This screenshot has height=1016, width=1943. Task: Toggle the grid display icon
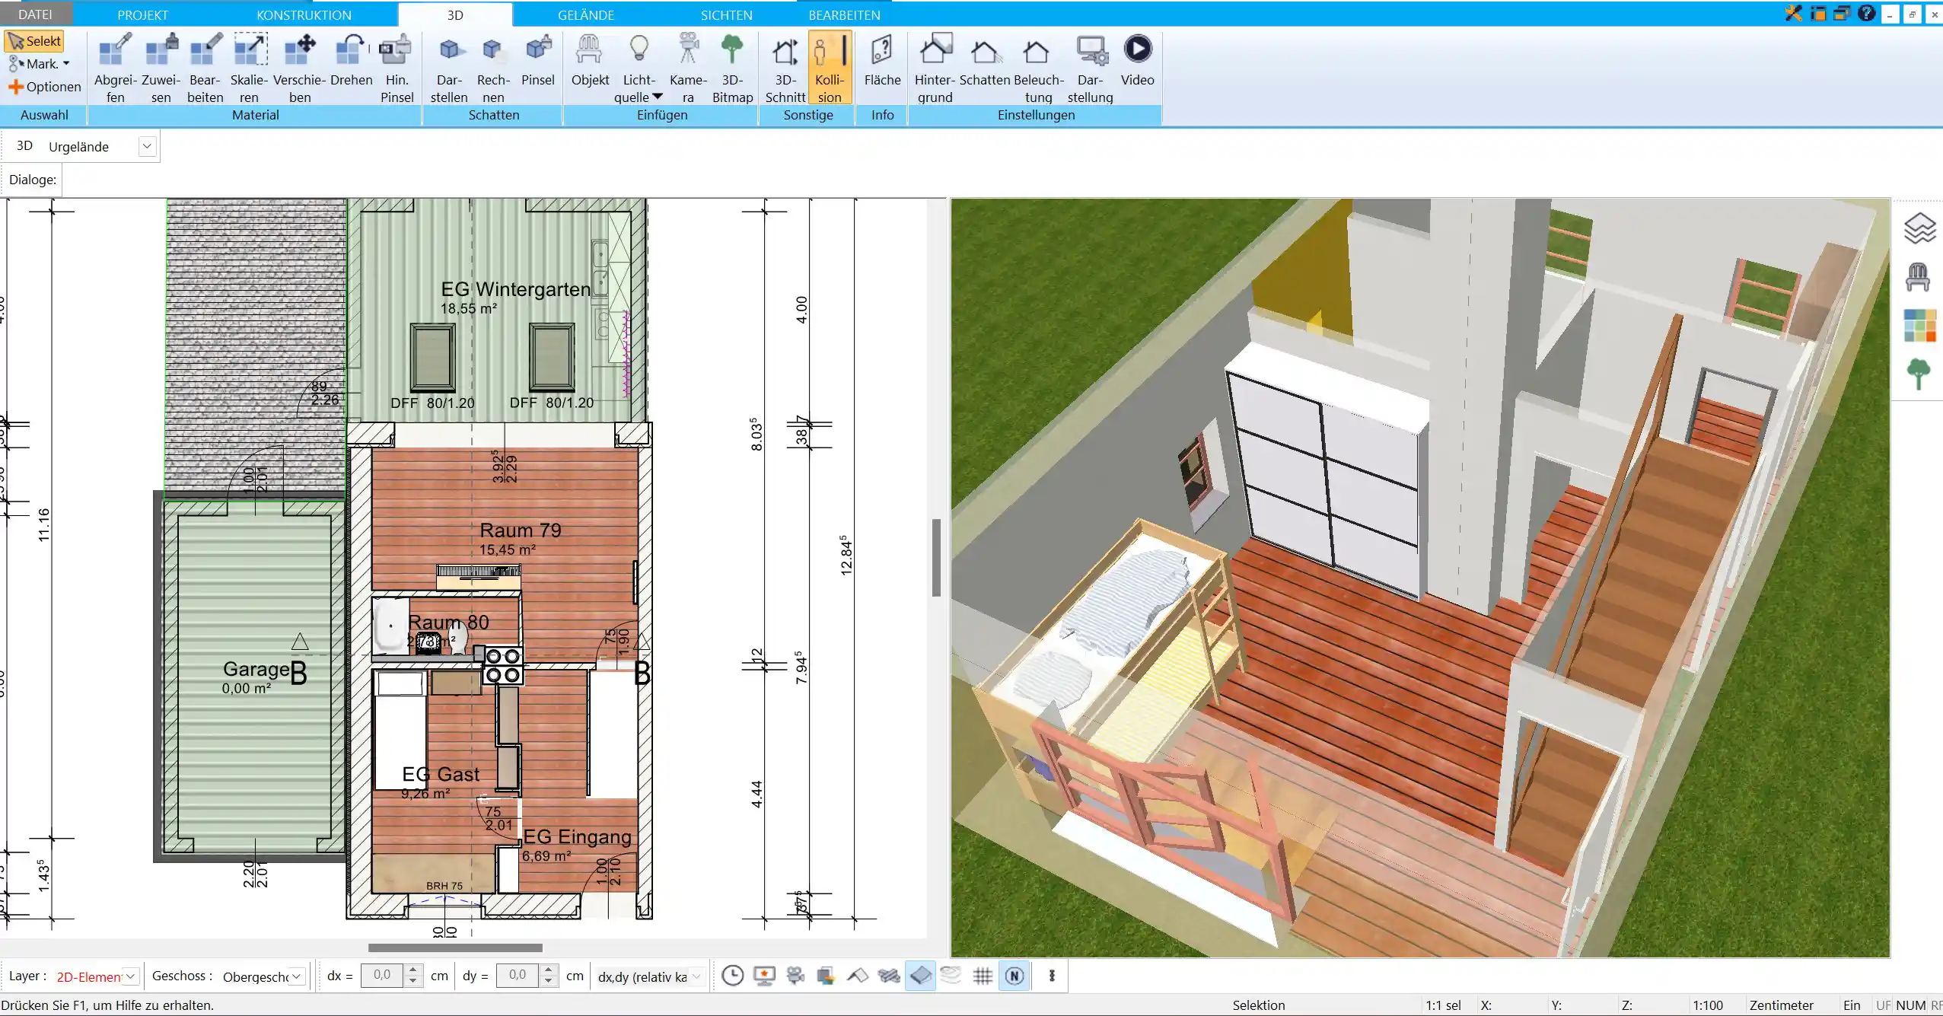(x=983, y=976)
